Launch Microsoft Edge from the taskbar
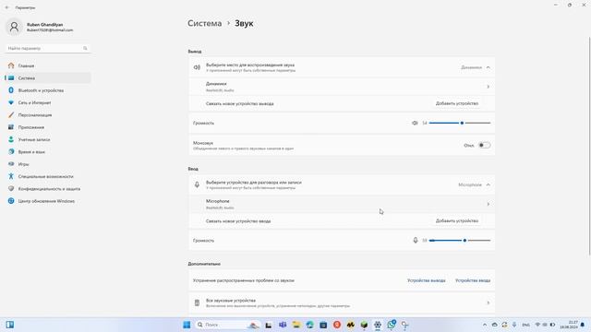The height and width of the screenshot is (332, 591). click(310, 325)
